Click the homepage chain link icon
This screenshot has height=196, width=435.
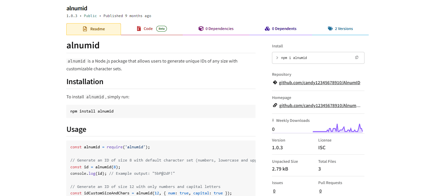(x=275, y=105)
